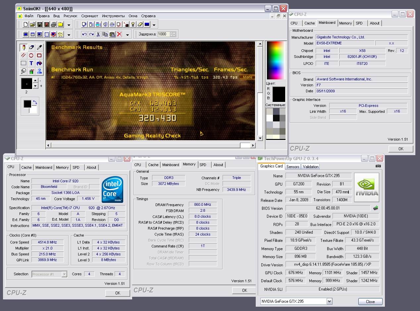Redo the action in SnimOK
Viewport: 420px width, 311px height.
[x=91, y=34]
